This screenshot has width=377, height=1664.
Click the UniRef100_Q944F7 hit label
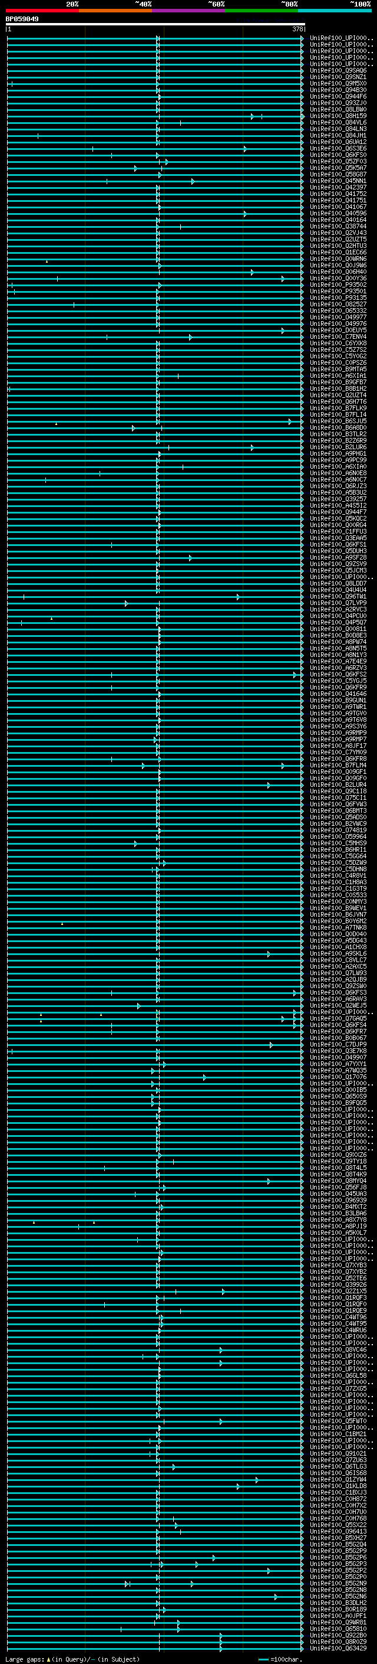(338, 512)
